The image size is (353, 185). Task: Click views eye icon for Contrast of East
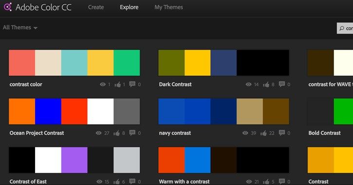[99, 182]
